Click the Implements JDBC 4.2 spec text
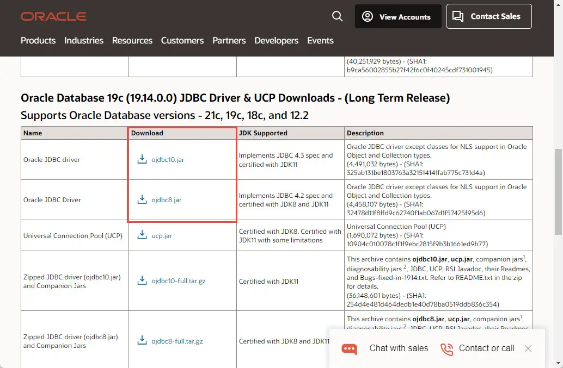 286,200
